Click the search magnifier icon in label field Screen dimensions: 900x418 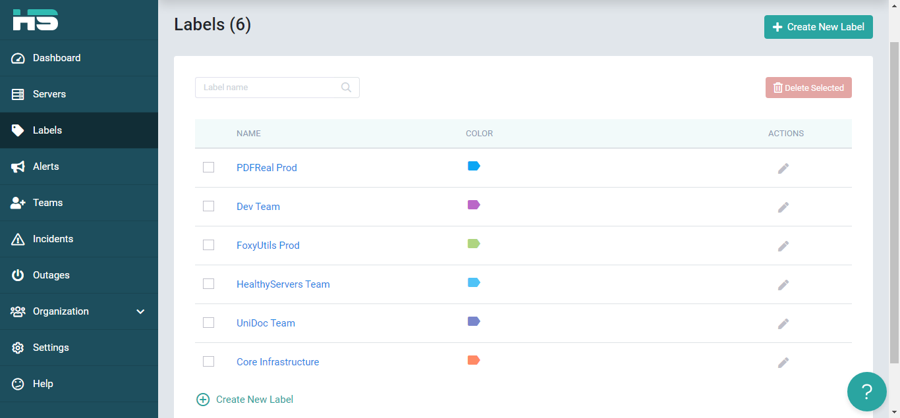(346, 88)
